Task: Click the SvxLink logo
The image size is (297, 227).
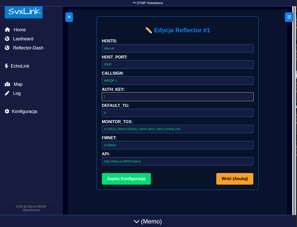Action: (x=24, y=12)
